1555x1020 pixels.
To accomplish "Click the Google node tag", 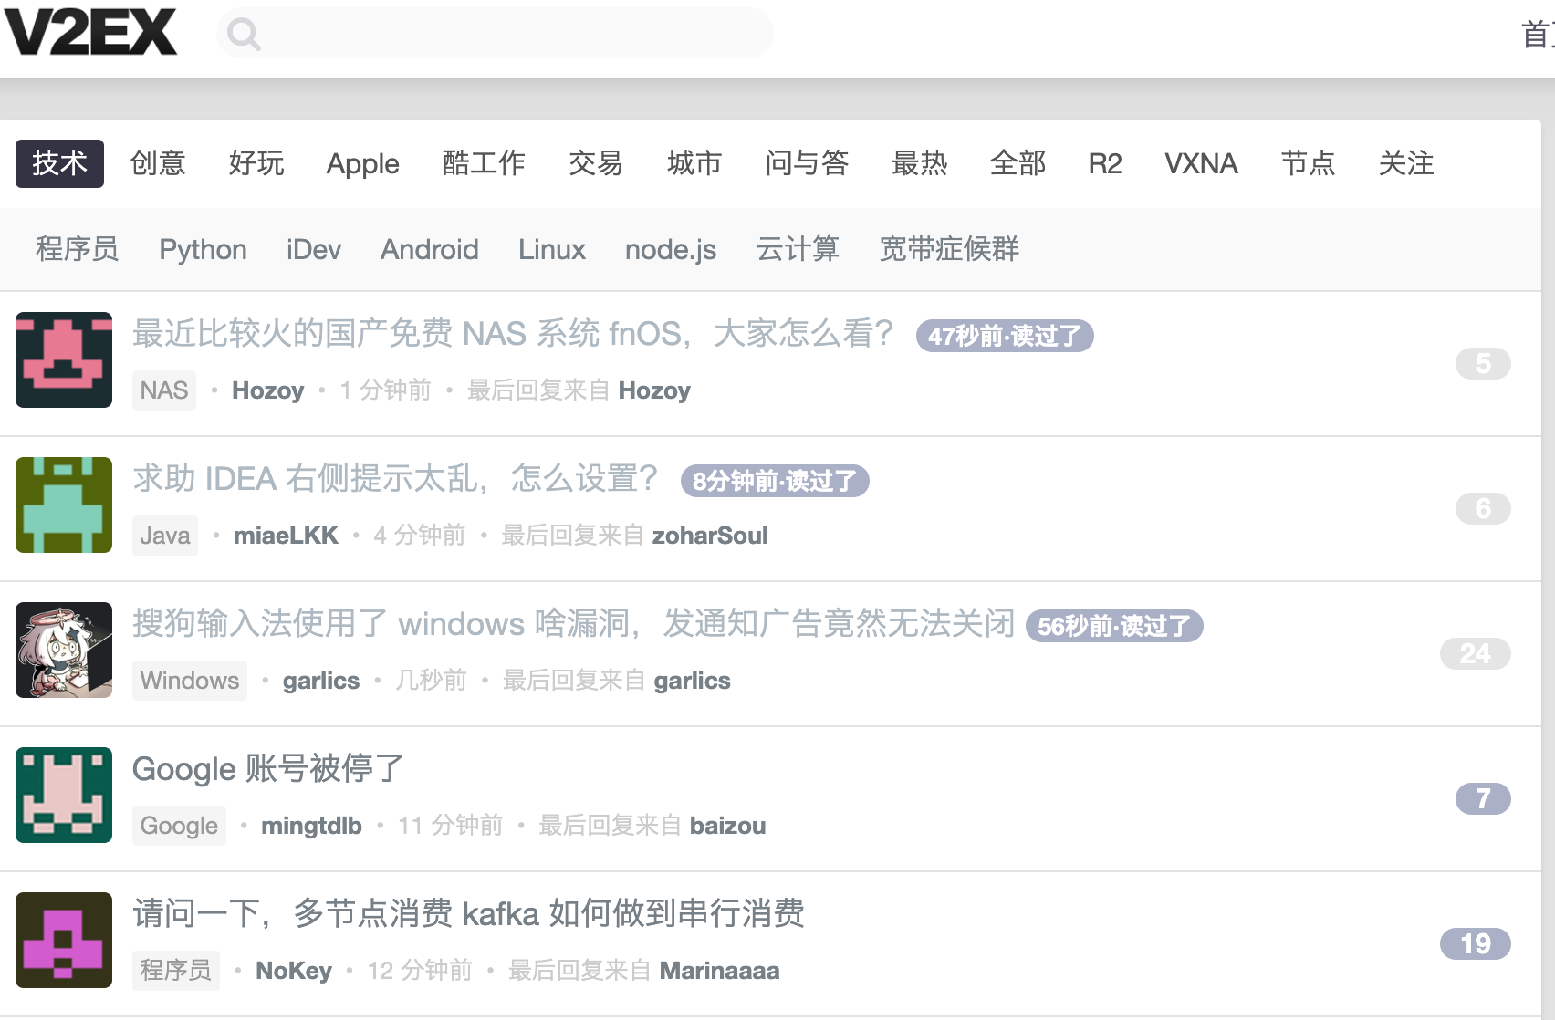I will [x=179, y=826].
